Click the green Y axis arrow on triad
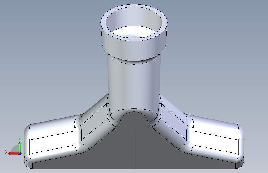The width and height of the screenshot is (268, 173). (20, 147)
